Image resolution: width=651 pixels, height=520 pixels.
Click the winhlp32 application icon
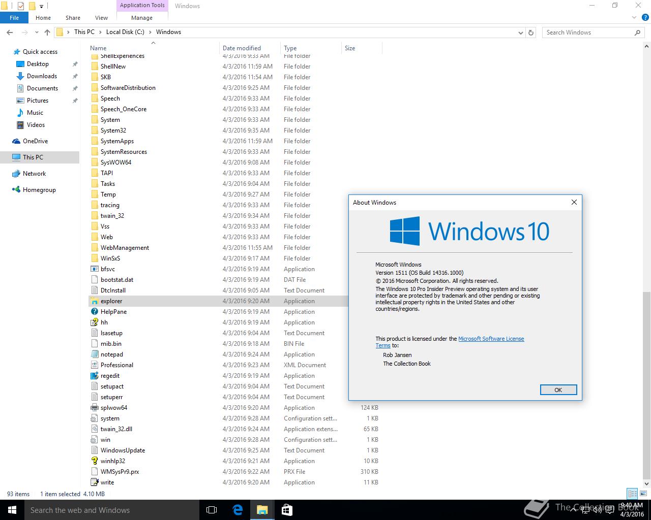point(94,461)
